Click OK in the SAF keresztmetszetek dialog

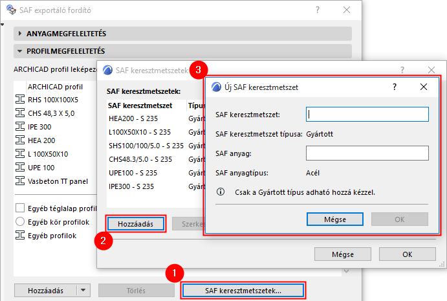pos(408,254)
